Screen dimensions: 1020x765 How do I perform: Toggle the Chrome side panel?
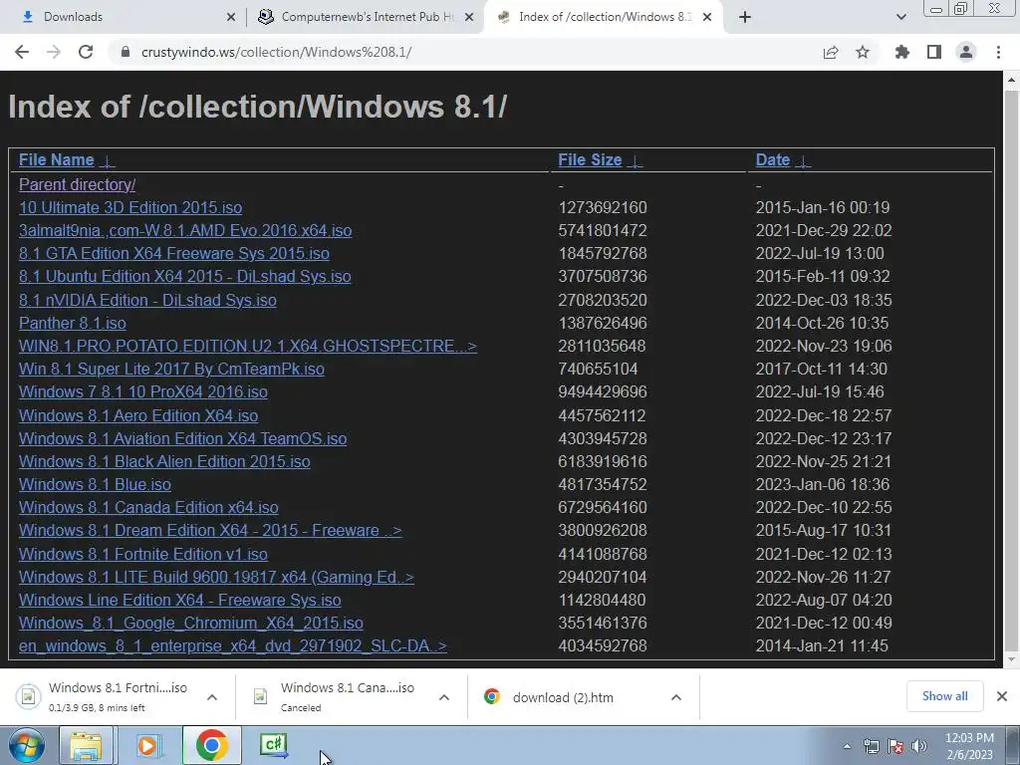(x=934, y=52)
